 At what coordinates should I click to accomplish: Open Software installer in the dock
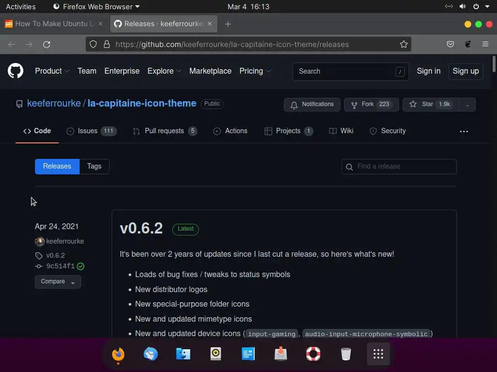[x=281, y=354]
